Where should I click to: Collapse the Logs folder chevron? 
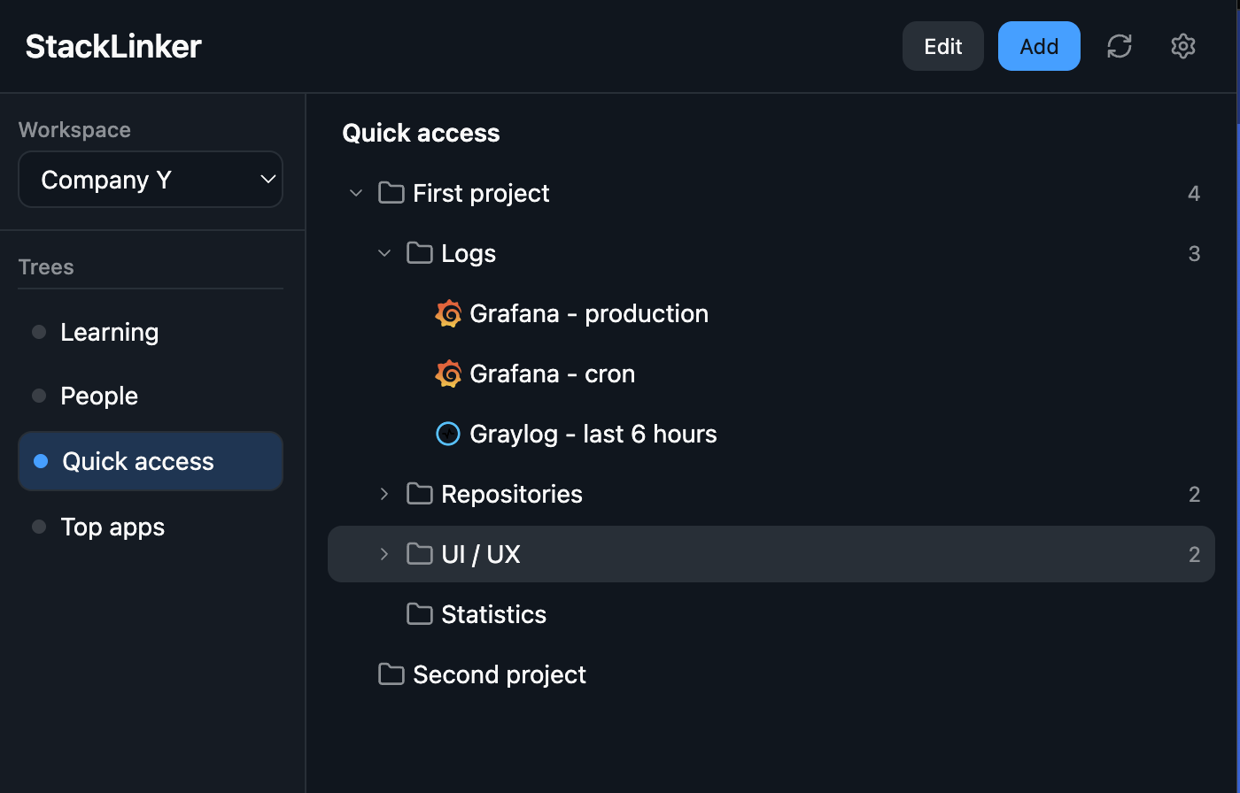coord(384,253)
